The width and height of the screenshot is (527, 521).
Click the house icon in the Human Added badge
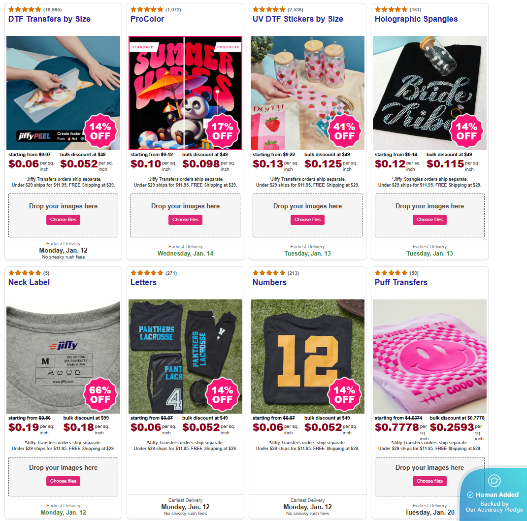pyautogui.click(x=494, y=481)
